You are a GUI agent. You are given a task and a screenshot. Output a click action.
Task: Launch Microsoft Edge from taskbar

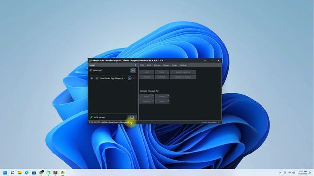(26, 173)
